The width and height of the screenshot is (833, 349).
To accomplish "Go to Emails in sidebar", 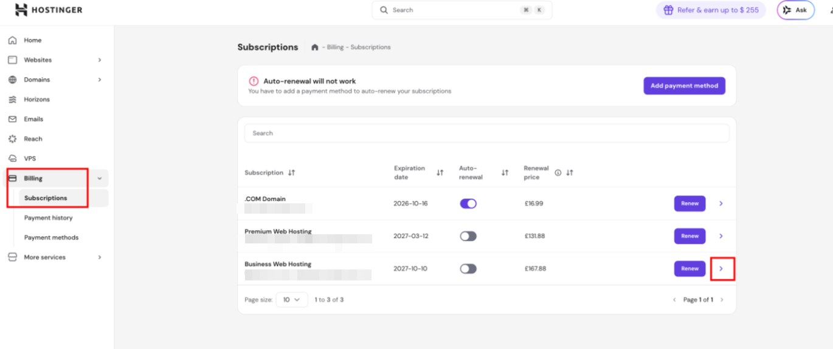I will pyautogui.click(x=33, y=120).
